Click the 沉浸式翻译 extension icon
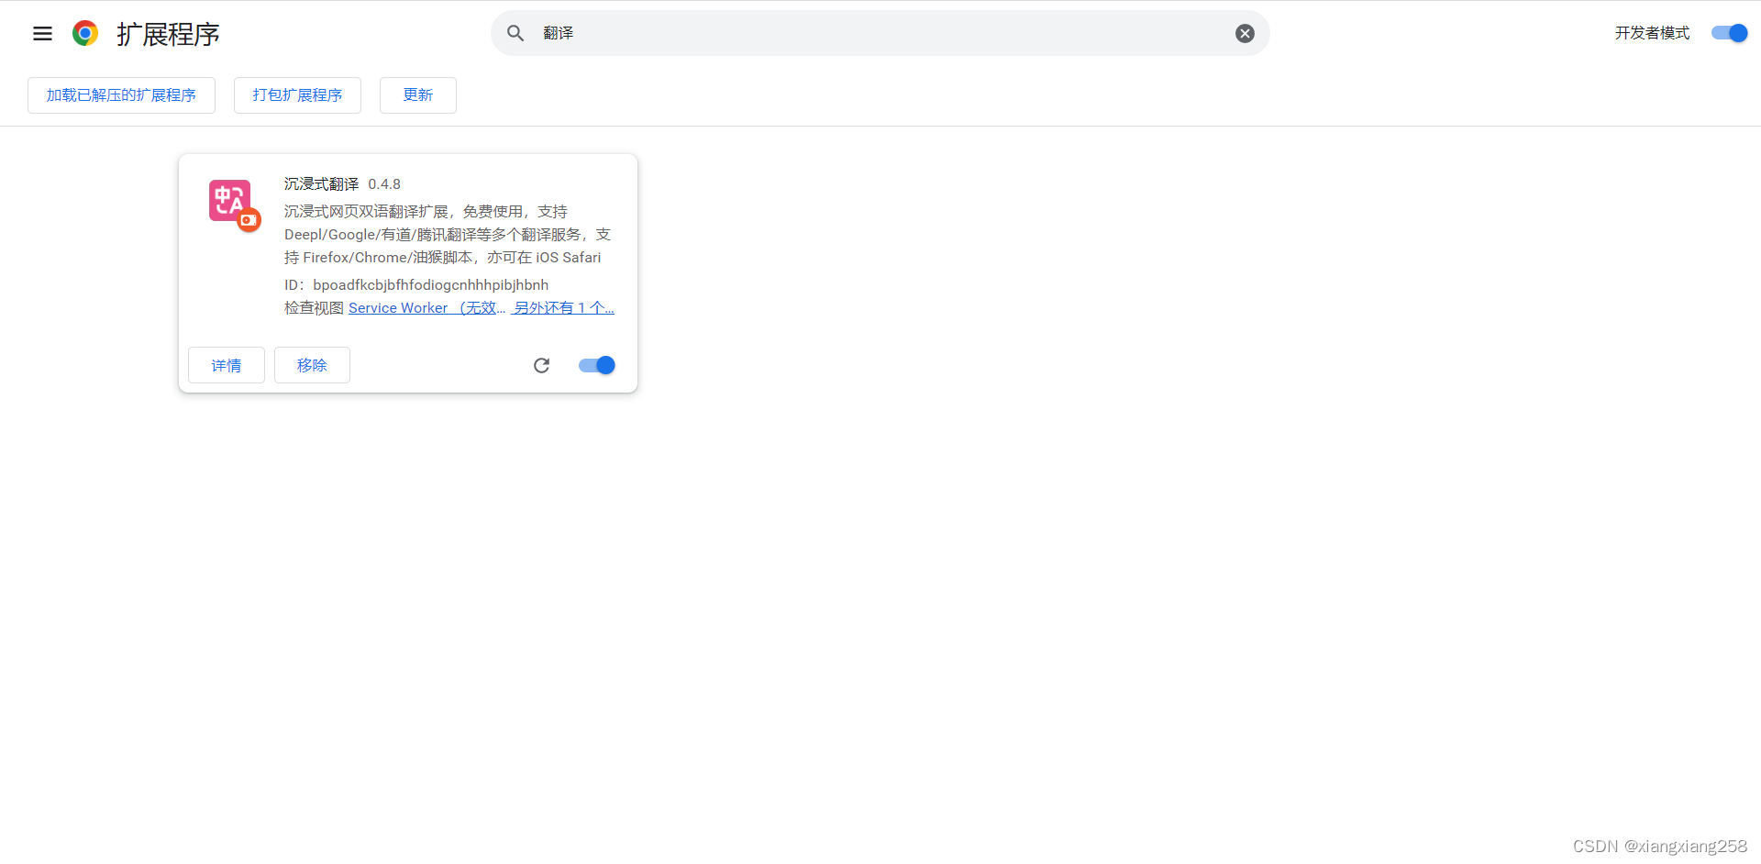This screenshot has width=1761, height=864. [x=234, y=205]
